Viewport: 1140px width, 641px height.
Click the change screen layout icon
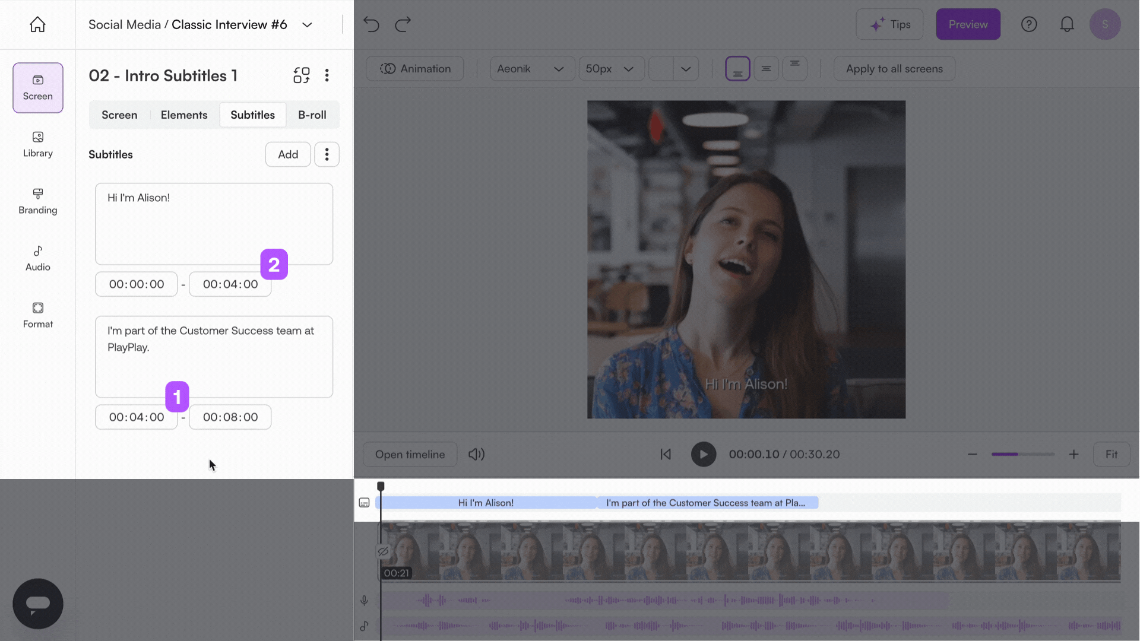[302, 75]
